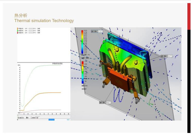Click the red series legend marker
Image resolution: width=191 pixels, height=135 pixels.
[18, 33]
